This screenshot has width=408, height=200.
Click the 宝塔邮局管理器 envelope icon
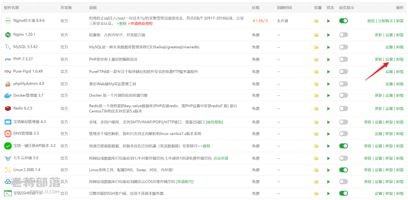click(8, 121)
